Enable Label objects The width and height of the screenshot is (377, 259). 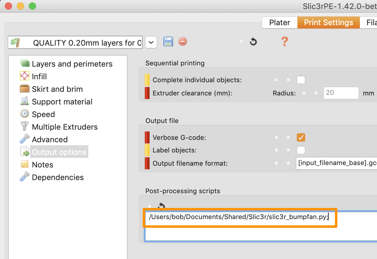pos(301,150)
